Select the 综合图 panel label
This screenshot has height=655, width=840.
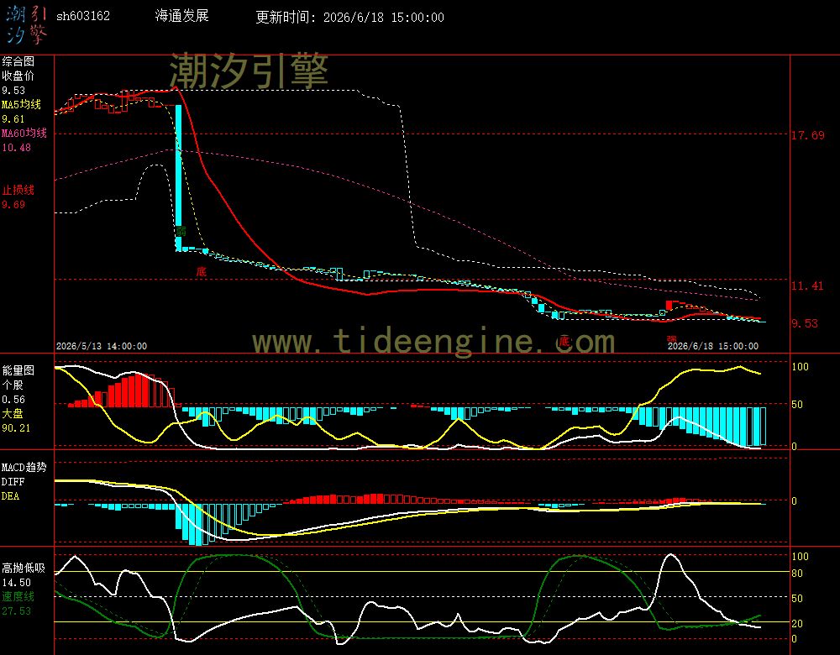click(x=18, y=61)
